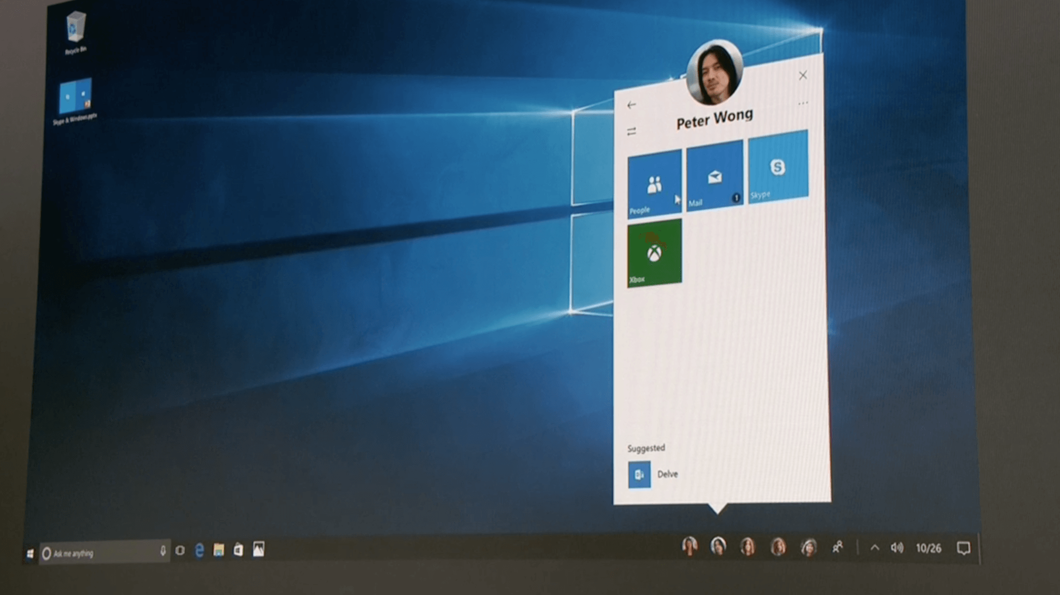Open suggested Delve app
This screenshot has height=595, width=1060.
(654, 474)
